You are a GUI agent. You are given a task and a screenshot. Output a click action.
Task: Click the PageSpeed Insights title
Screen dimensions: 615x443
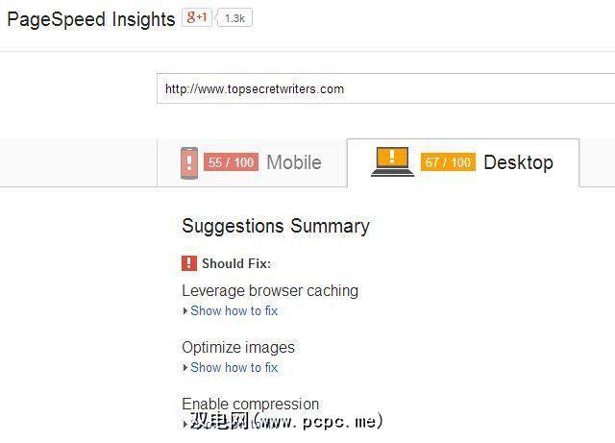91,18
